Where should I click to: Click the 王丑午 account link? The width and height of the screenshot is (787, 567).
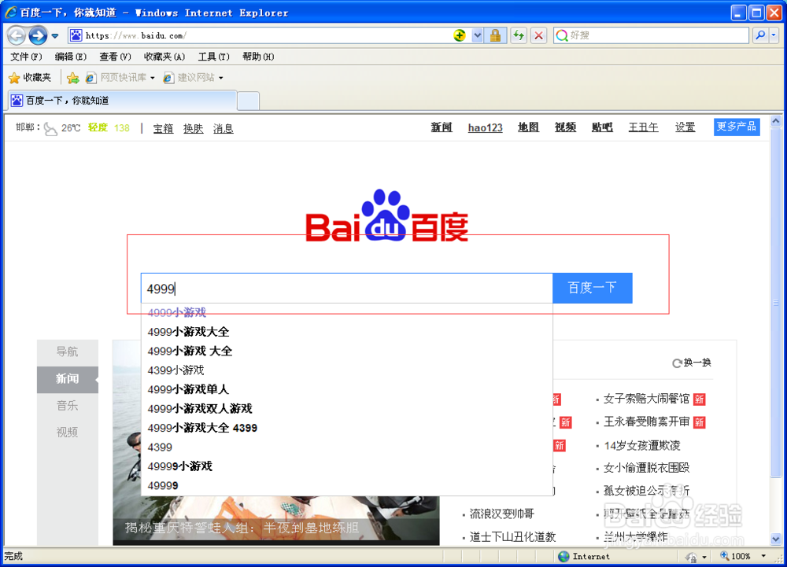[644, 127]
